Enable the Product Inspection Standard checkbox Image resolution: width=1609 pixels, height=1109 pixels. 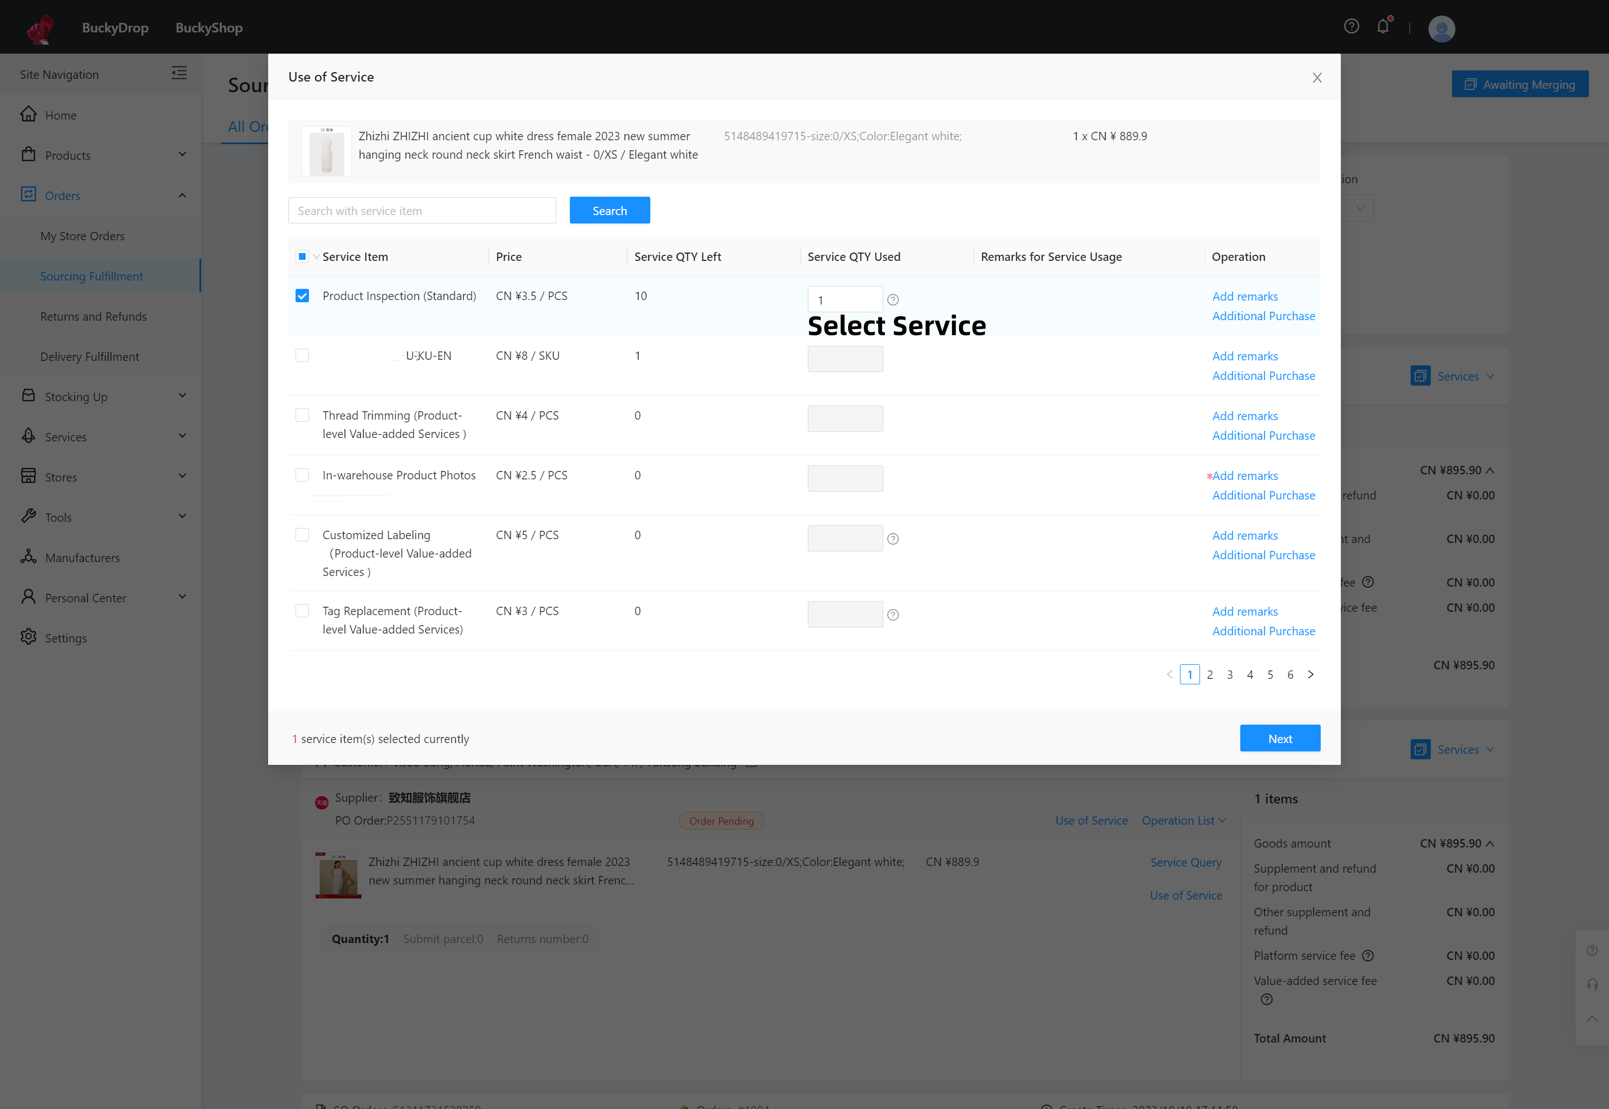(x=302, y=296)
